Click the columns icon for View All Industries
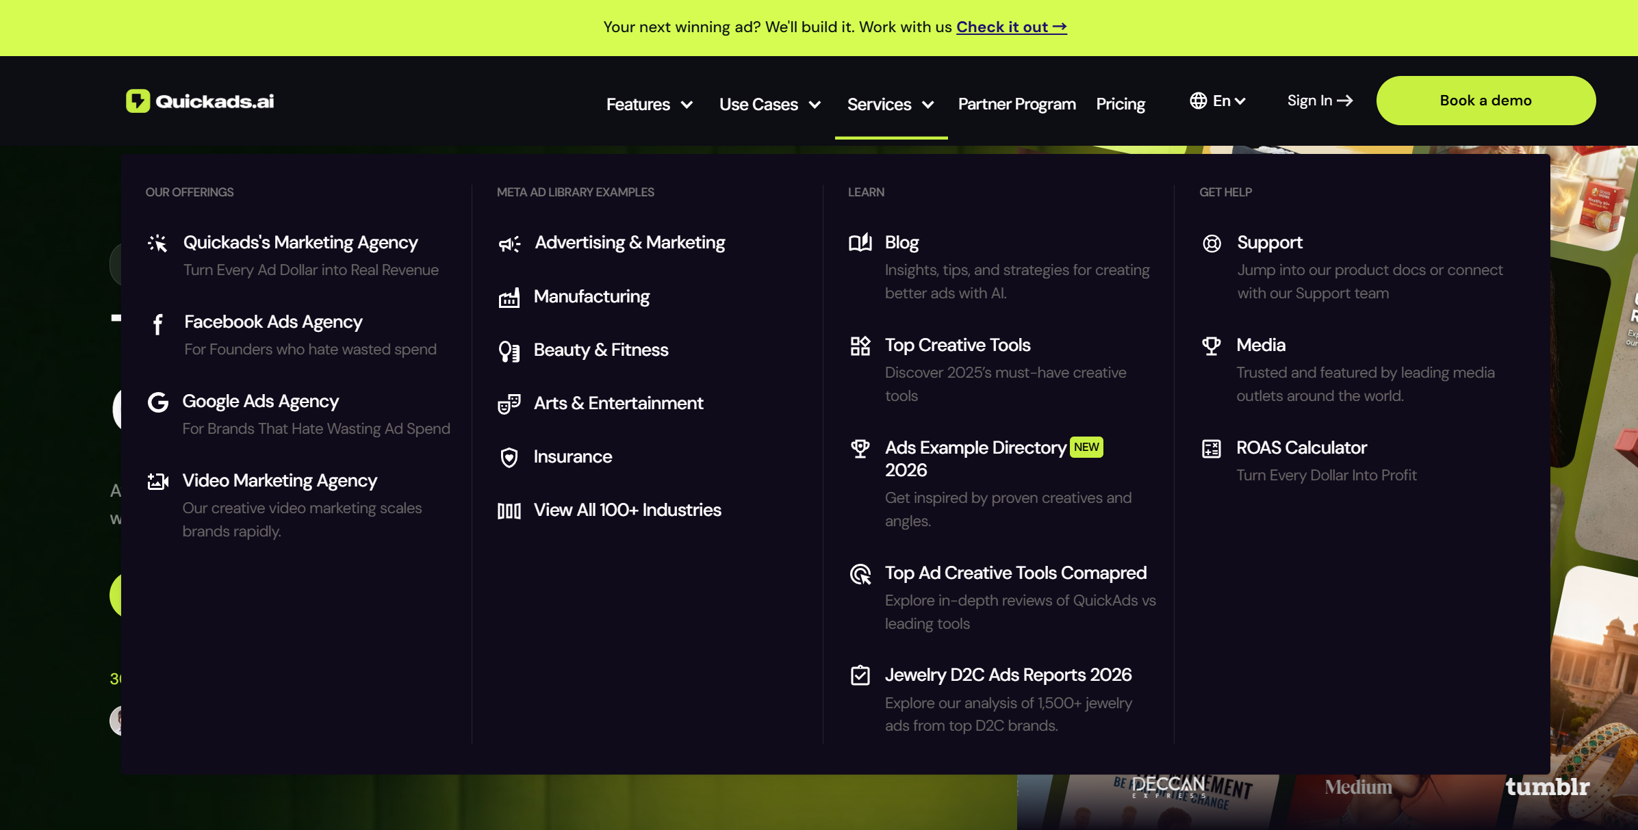This screenshot has width=1638, height=830. (509, 510)
